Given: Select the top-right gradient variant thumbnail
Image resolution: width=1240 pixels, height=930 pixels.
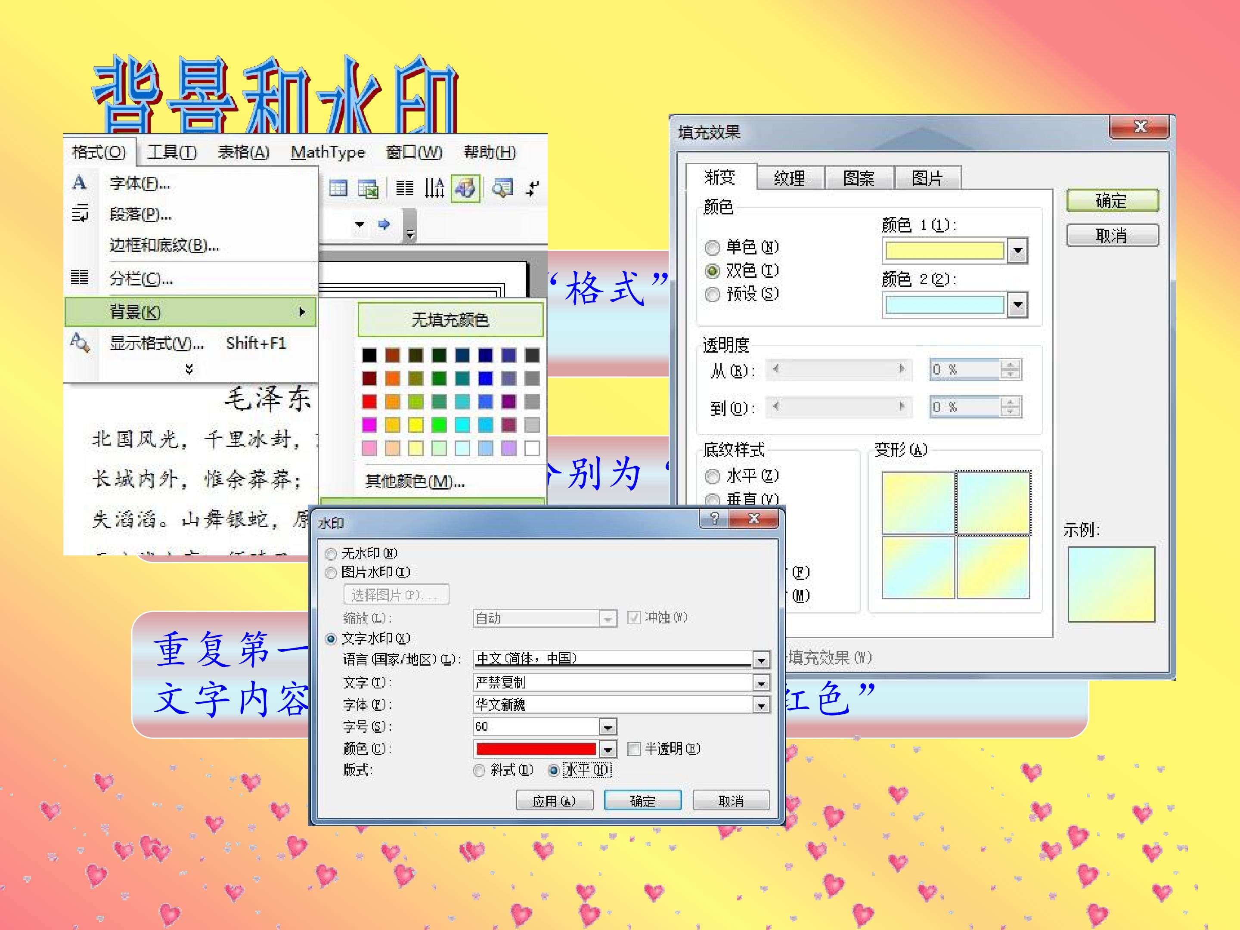Looking at the screenshot, I should click(993, 503).
